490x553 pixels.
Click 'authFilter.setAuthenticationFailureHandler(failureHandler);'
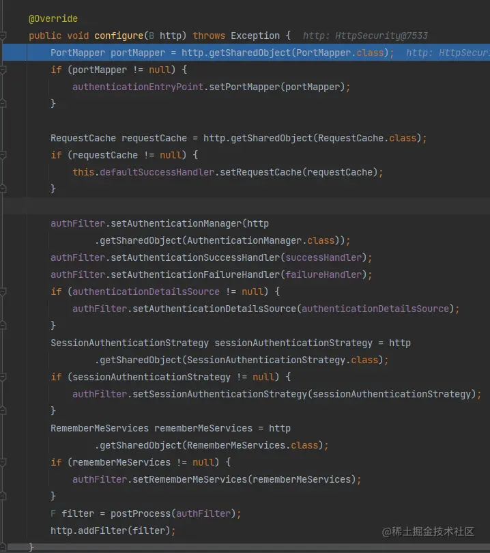coord(211,274)
